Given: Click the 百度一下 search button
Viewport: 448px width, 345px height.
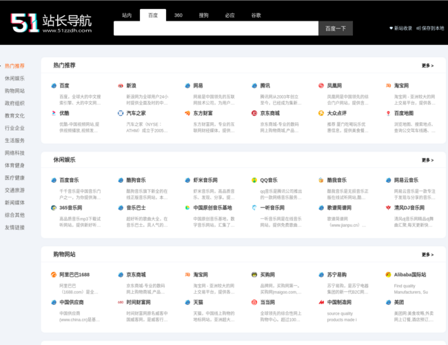Looking at the screenshot, I should [x=336, y=28].
